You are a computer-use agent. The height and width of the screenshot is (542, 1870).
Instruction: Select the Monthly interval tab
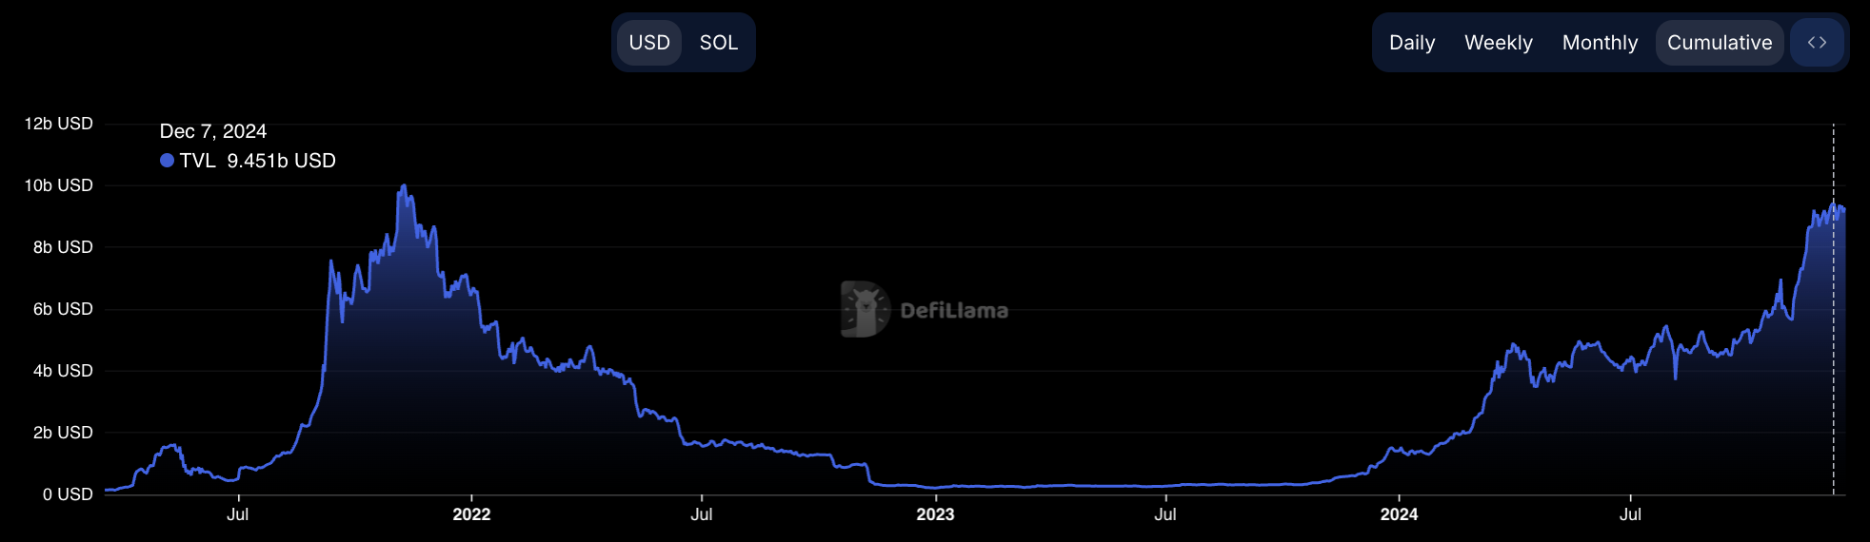pos(1600,43)
